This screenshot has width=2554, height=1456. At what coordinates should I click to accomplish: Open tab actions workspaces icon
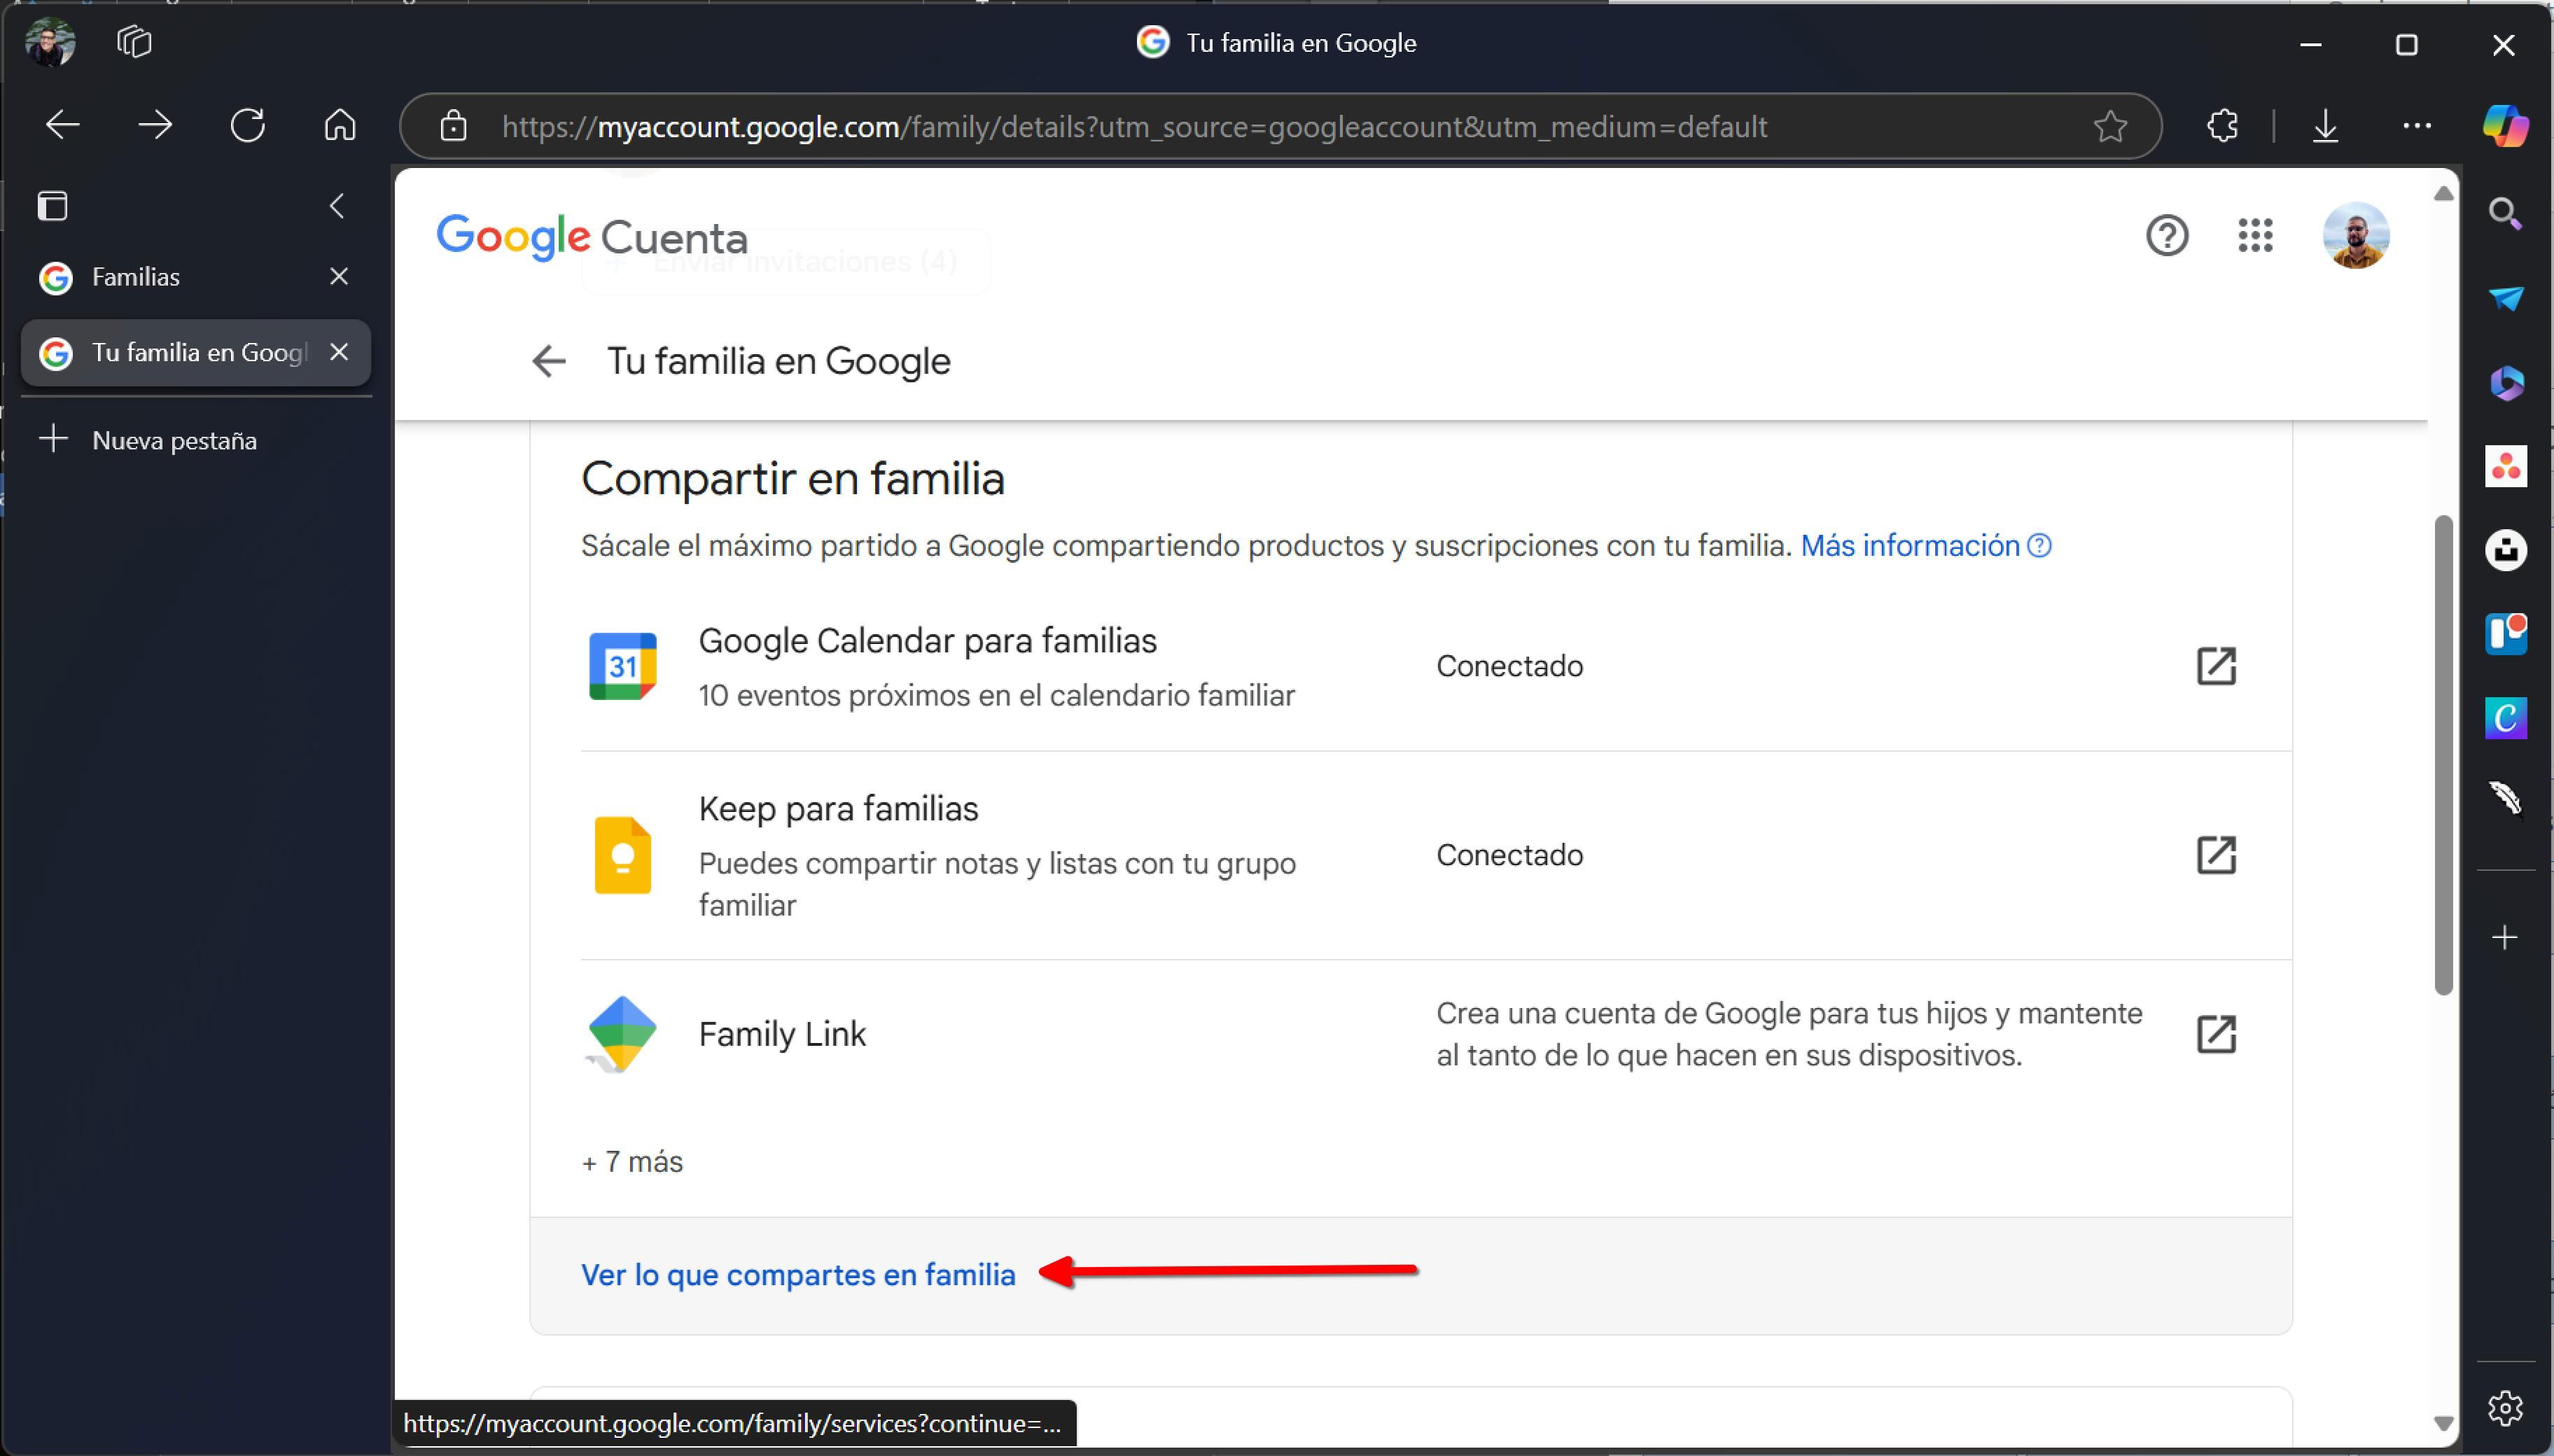point(134,43)
